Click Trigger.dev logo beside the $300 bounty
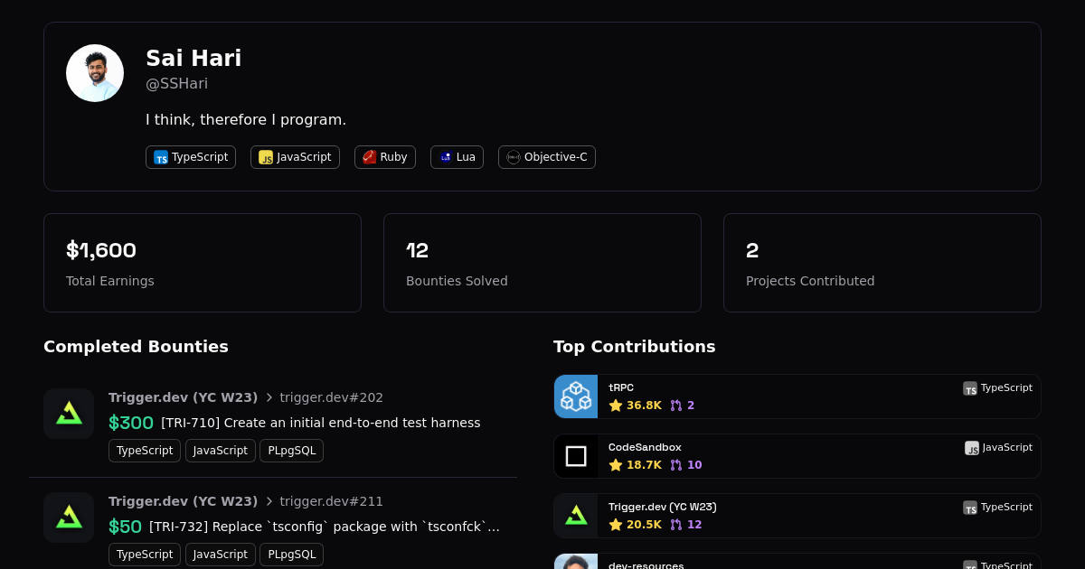 tap(69, 414)
